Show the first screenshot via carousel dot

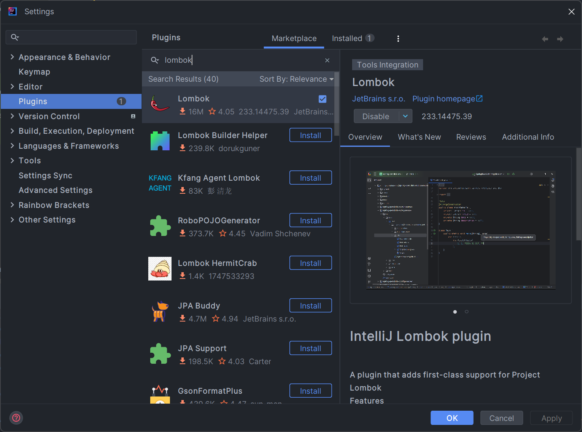click(x=455, y=312)
